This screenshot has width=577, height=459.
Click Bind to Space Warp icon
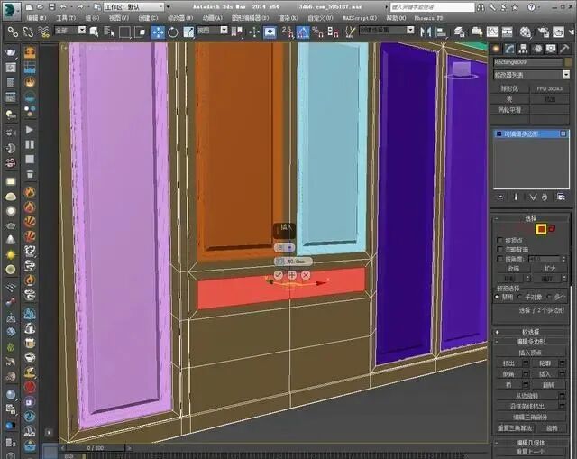click(44, 32)
